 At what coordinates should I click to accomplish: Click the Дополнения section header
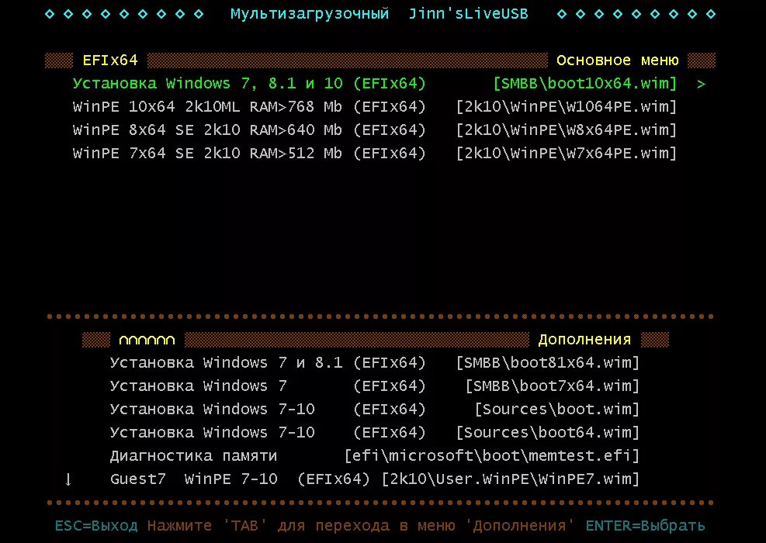tap(584, 340)
